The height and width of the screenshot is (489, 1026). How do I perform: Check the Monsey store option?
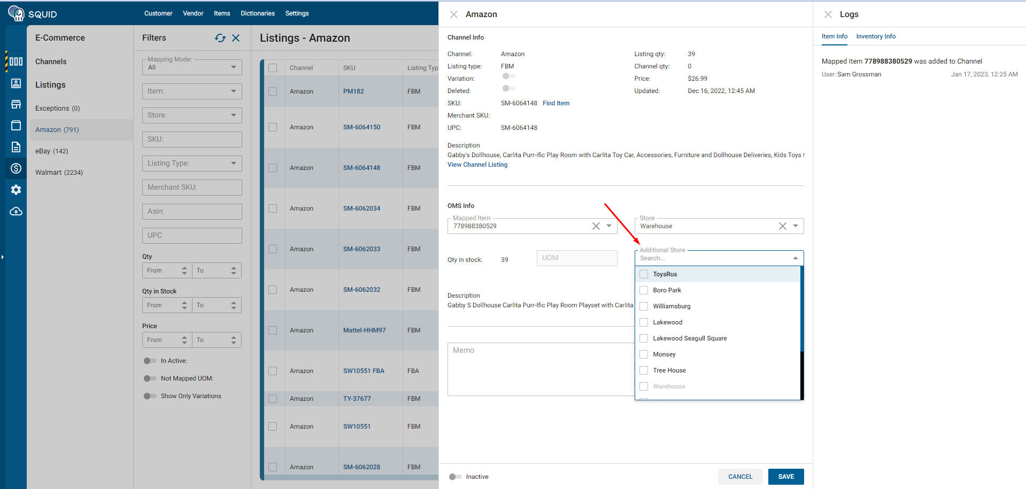[644, 354]
